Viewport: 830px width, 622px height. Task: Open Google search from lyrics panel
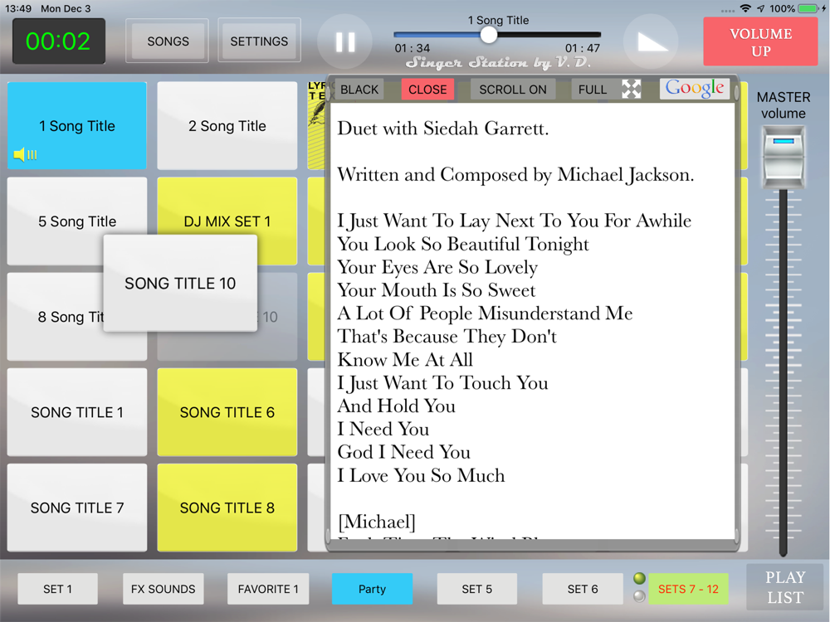(695, 89)
